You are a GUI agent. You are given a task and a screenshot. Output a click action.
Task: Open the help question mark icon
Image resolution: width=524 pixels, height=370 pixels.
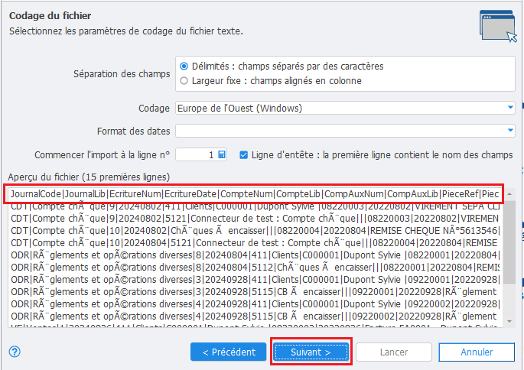tap(15, 352)
